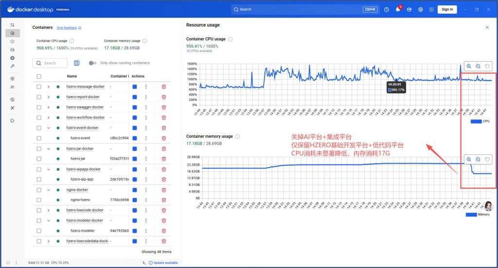Click the Give feedback link

point(67,28)
